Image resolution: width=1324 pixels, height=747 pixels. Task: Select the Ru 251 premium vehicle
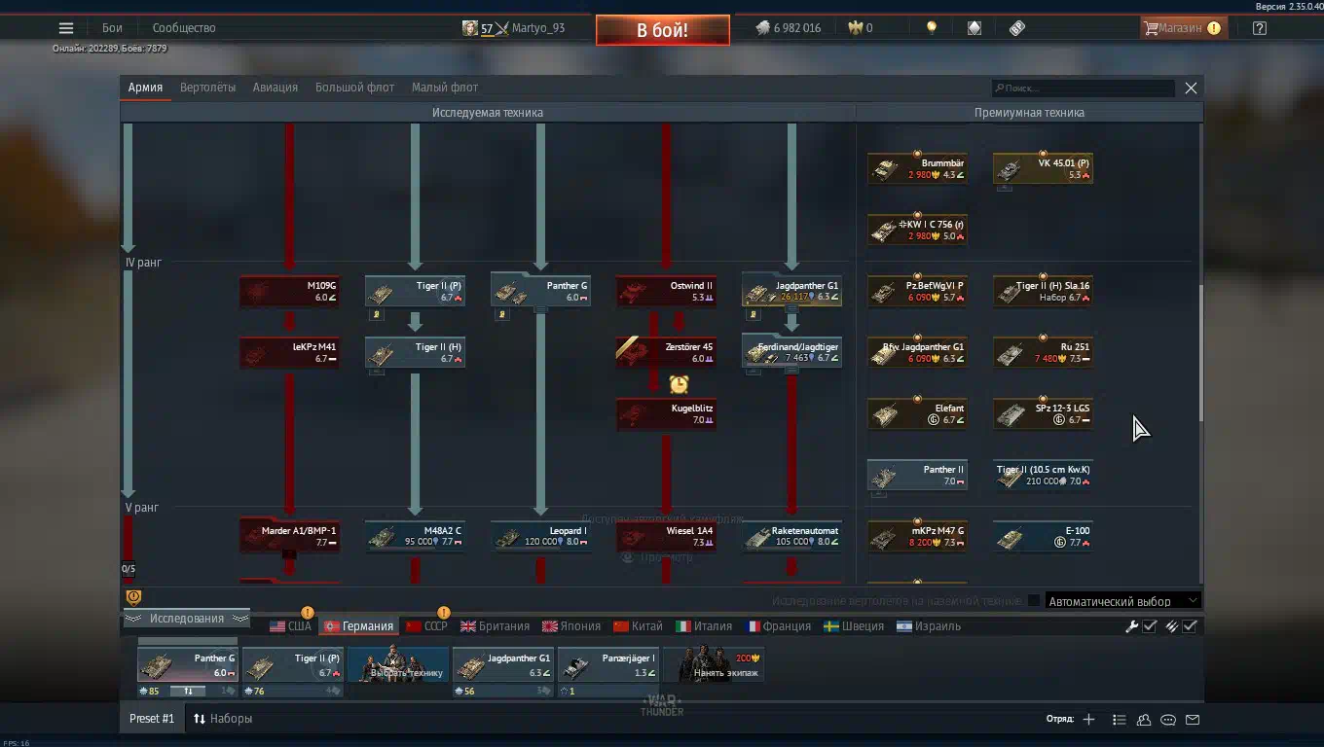click(1043, 352)
